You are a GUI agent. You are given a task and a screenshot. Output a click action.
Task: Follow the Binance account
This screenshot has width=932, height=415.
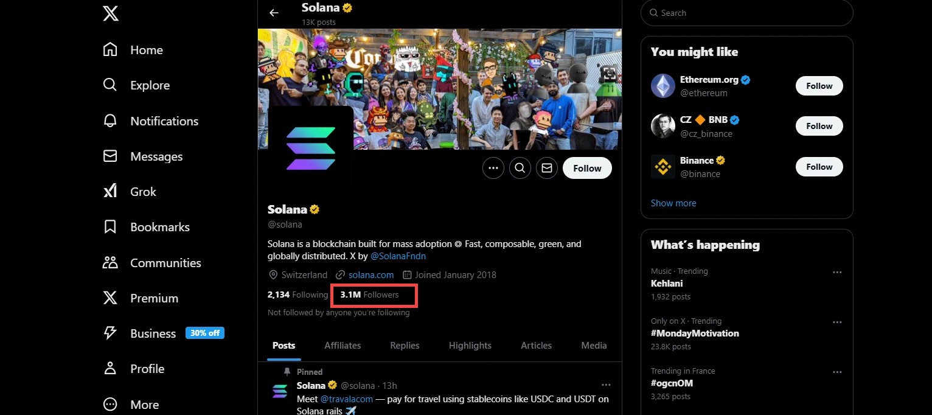tap(819, 167)
